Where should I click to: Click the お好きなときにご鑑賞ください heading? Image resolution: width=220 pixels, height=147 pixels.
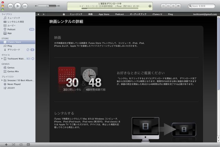tap(141, 73)
